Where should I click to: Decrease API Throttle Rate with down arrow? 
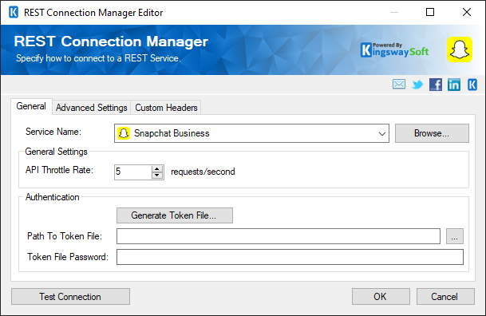[x=157, y=176]
